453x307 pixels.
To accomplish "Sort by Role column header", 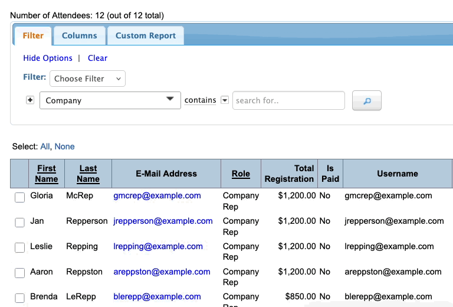I will pos(241,174).
